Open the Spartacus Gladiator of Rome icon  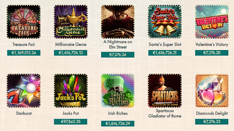(x=165, y=91)
